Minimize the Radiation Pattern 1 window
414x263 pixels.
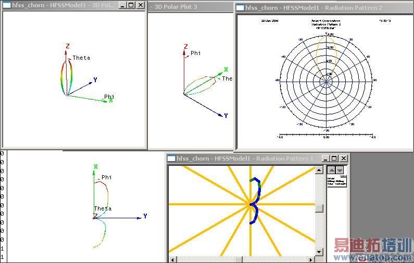pos(325,159)
